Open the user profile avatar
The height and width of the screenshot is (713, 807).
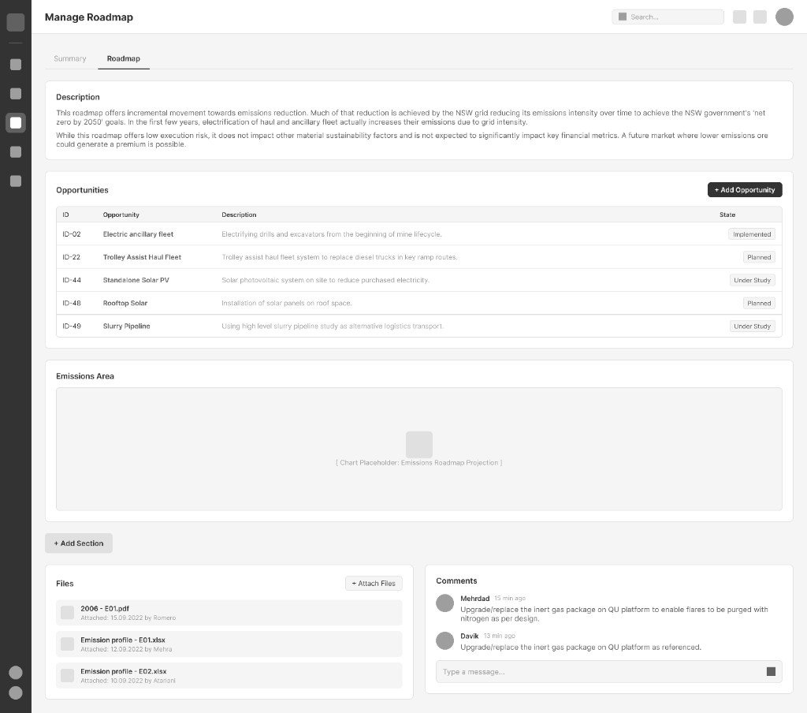(x=784, y=17)
